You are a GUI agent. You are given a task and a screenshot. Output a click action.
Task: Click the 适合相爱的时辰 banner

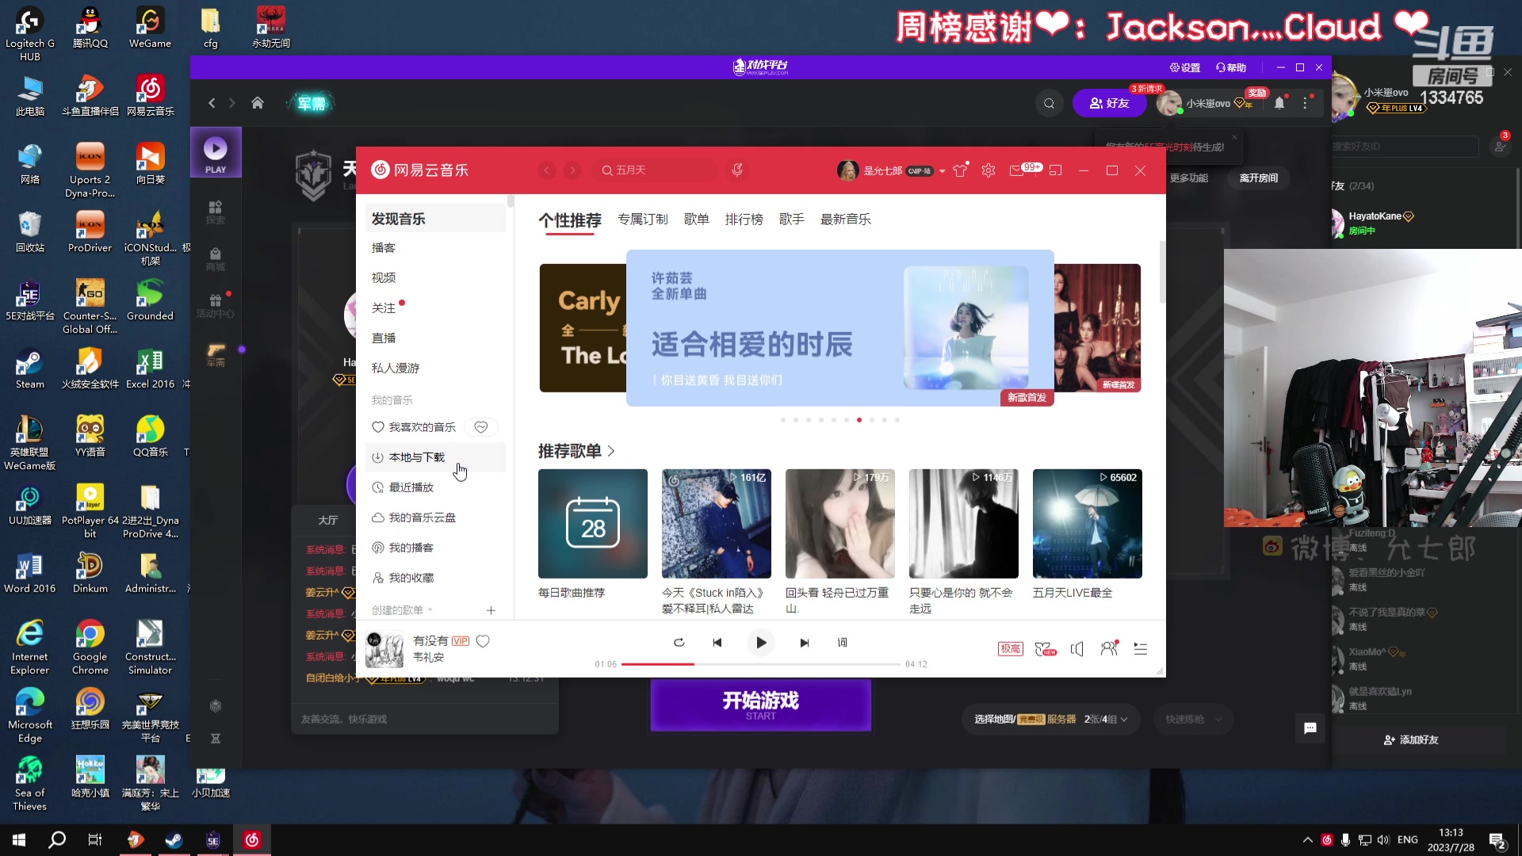pyautogui.click(x=840, y=328)
